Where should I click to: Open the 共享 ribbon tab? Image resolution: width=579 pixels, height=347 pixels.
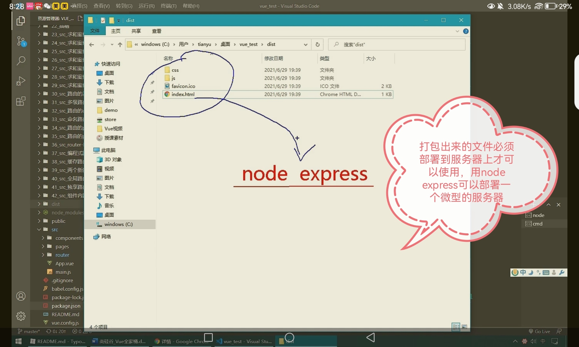[136, 31]
